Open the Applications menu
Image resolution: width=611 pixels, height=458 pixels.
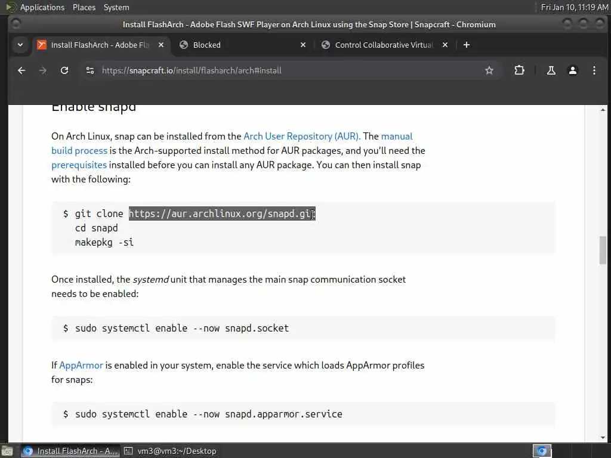(x=42, y=7)
